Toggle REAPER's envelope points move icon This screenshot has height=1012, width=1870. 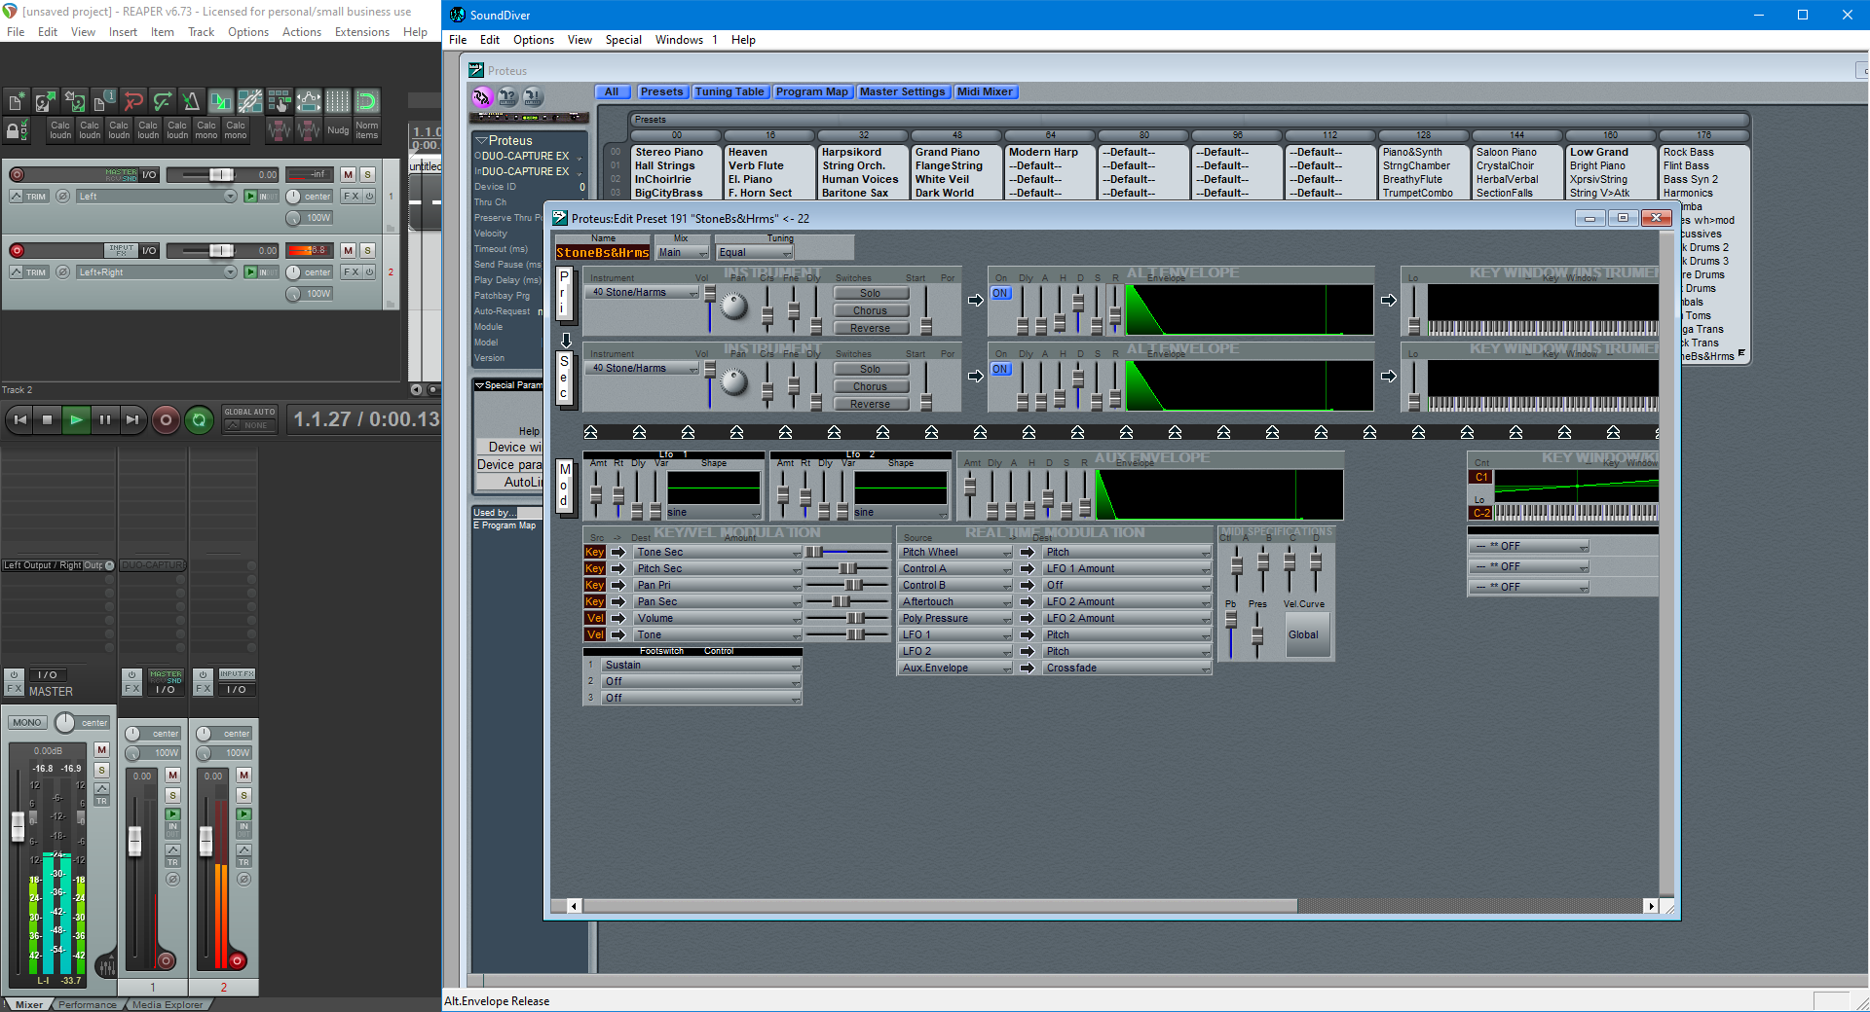(309, 100)
